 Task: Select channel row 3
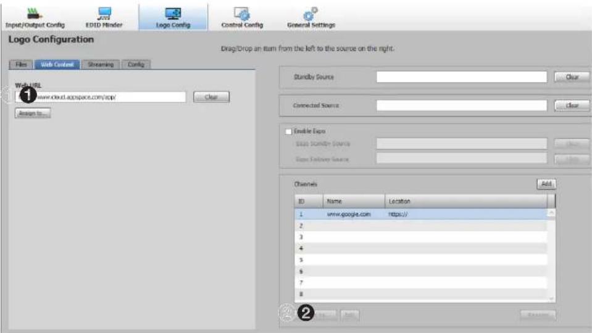[420, 237]
